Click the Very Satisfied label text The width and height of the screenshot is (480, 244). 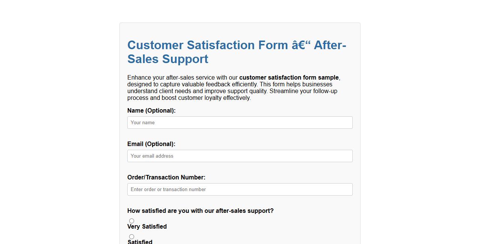(x=147, y=226)
